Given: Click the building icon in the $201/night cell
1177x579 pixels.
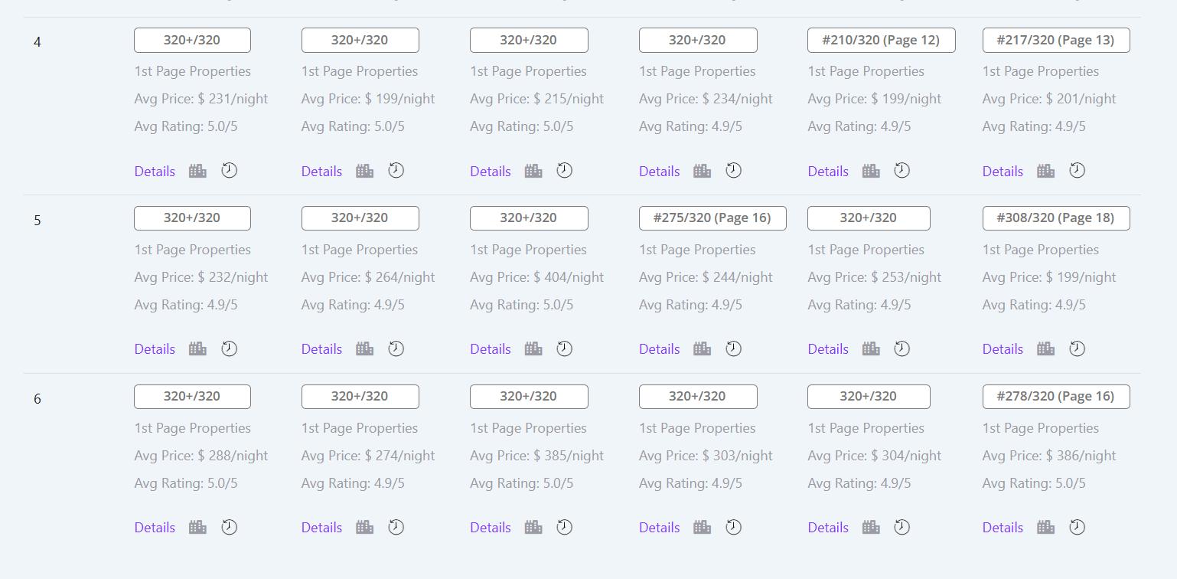Looking at the screenshot, I should tap(1045, 171).
